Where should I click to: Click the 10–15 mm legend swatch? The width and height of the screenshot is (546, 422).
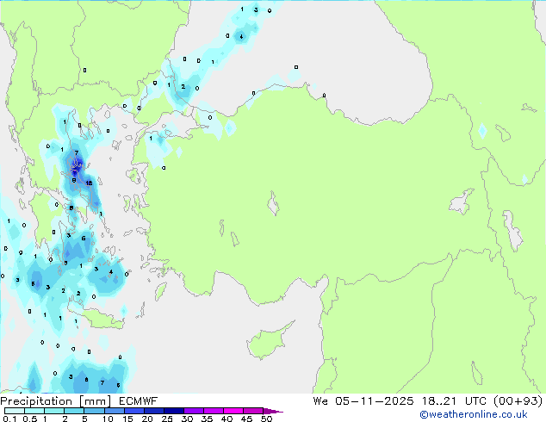(x=115, y=411)
